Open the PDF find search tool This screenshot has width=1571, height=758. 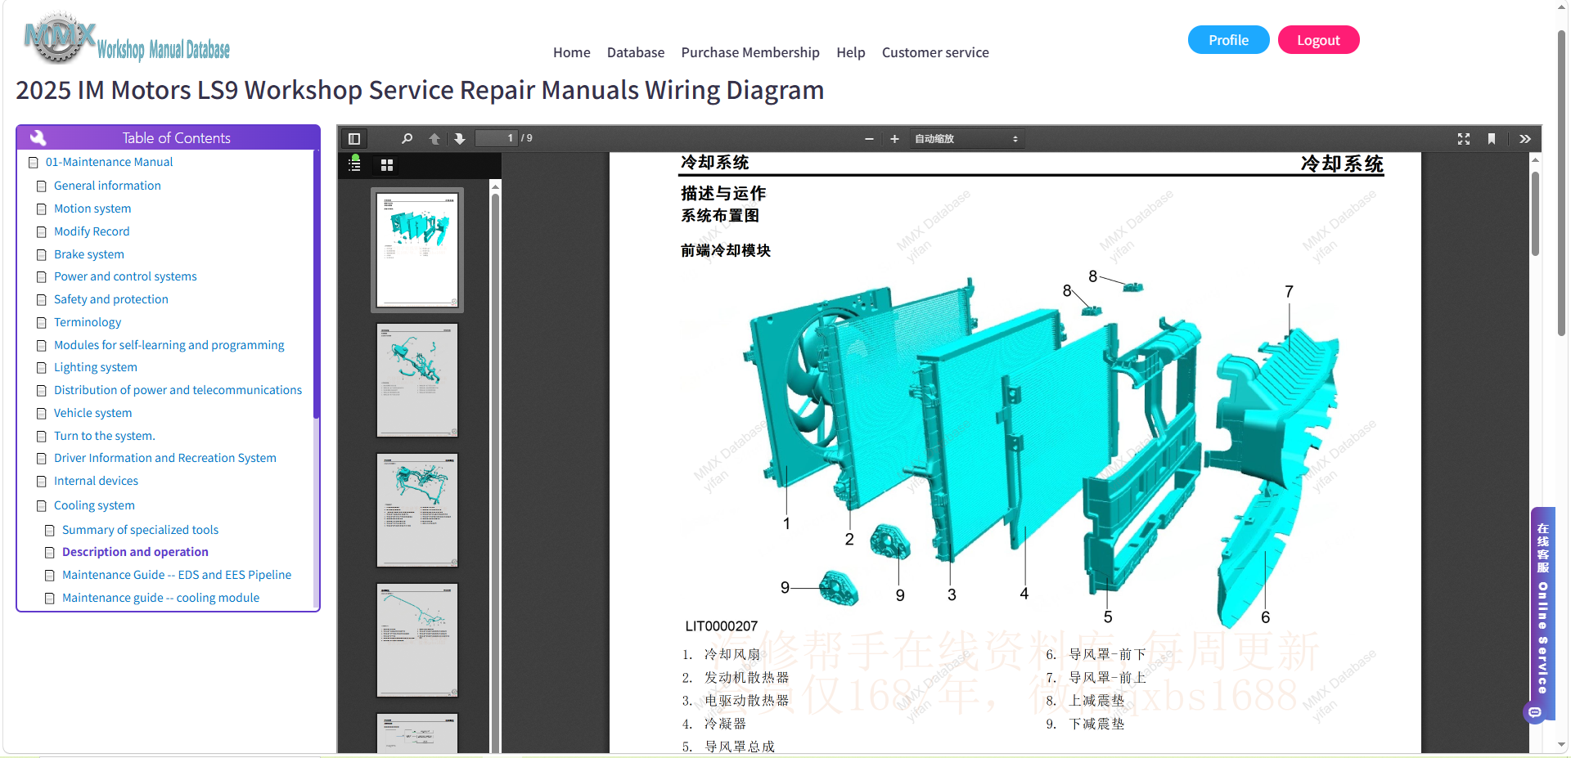click(x=407, y=139)
